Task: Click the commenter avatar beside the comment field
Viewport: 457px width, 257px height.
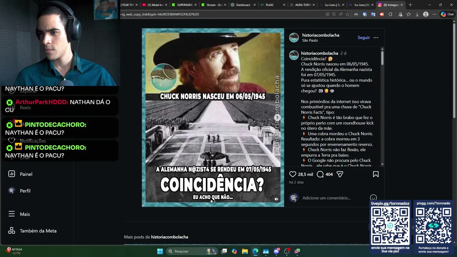Action: (x=294, y=198)
